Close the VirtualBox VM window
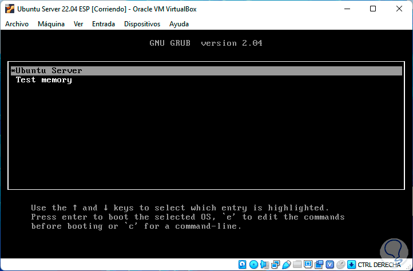The height and width of the screenshot is (271, 413). pos(399,9)
